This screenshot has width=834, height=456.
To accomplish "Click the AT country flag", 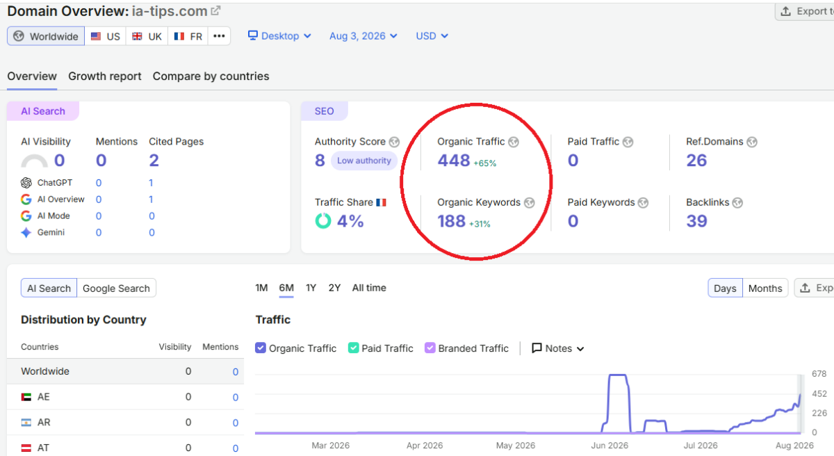I will coord(26,448).
